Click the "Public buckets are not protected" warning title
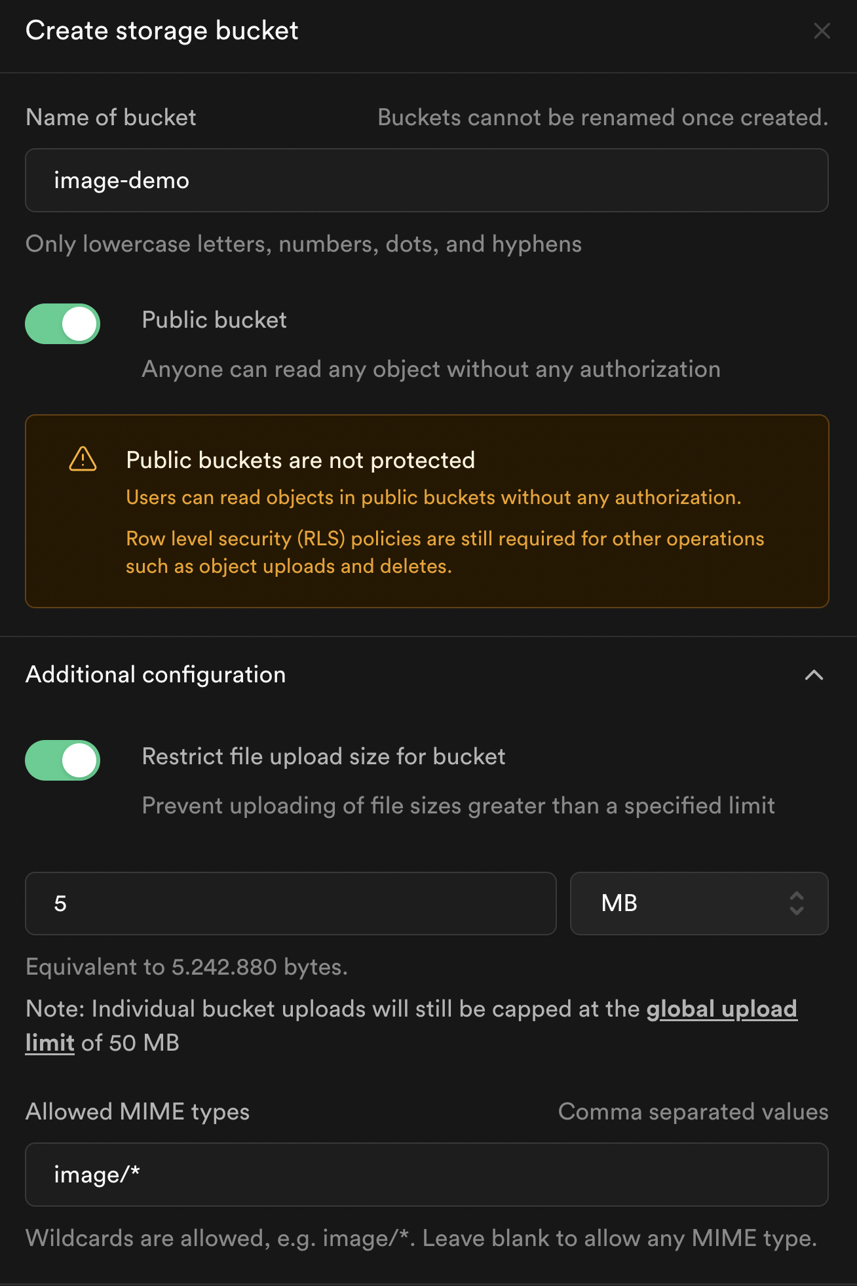 (x=300, y=460)
